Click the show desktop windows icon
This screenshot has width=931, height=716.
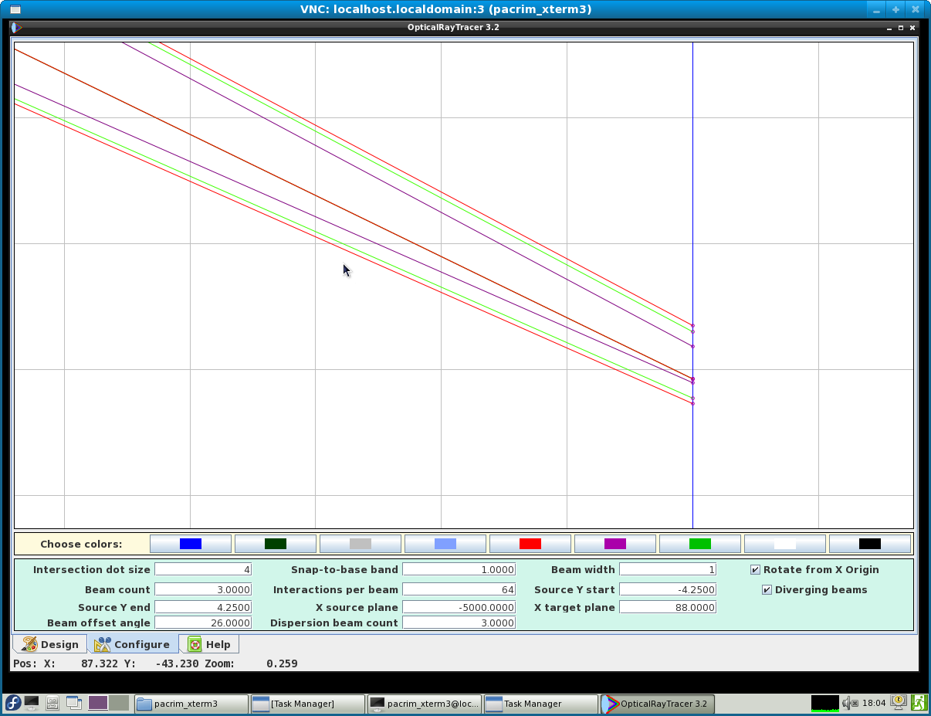click(x=73, y=703)
